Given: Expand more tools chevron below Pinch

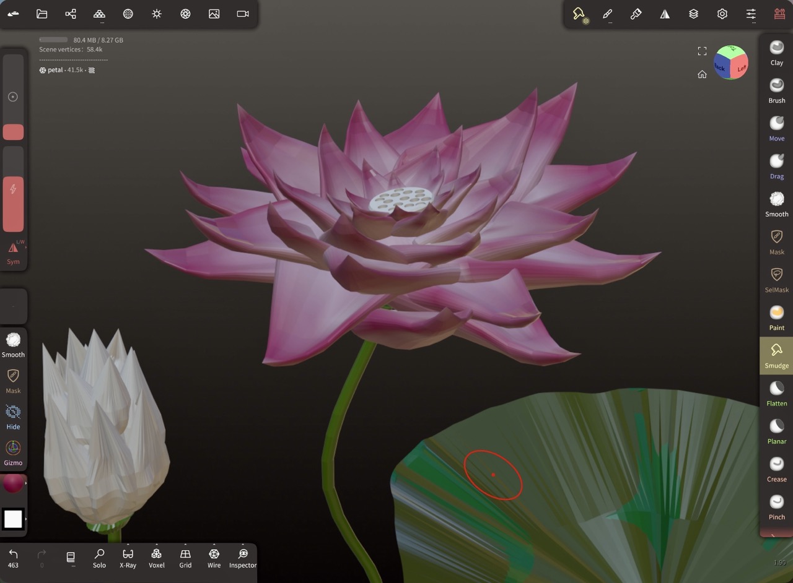Looking at the screenshot, I should coord(773,535).
